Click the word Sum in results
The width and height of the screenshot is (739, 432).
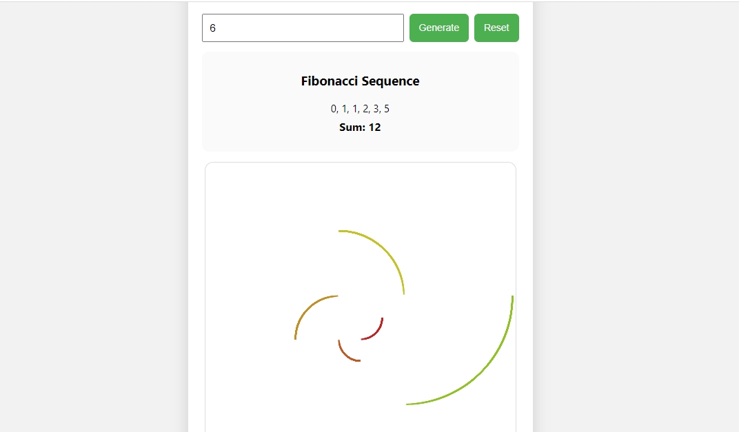tap(352, 127)
